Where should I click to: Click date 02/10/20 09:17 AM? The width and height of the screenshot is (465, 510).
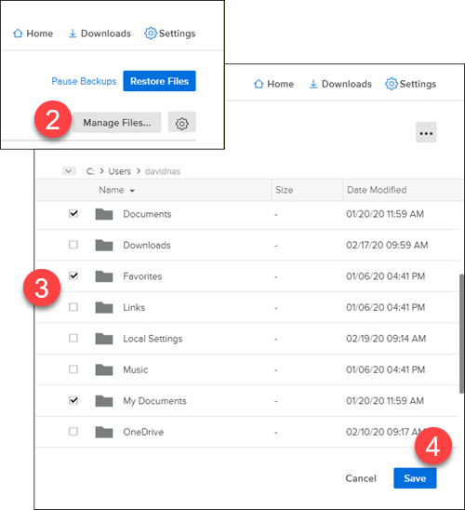tap(387, 432)
